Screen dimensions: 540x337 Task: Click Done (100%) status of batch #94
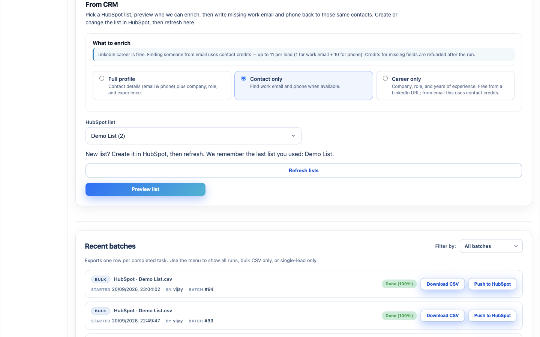pyautogui.click(x=399, y=284)
